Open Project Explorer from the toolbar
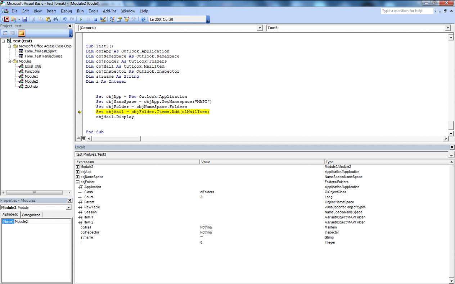This screenshot has height=284, width=455. click(x=112, y=19)
